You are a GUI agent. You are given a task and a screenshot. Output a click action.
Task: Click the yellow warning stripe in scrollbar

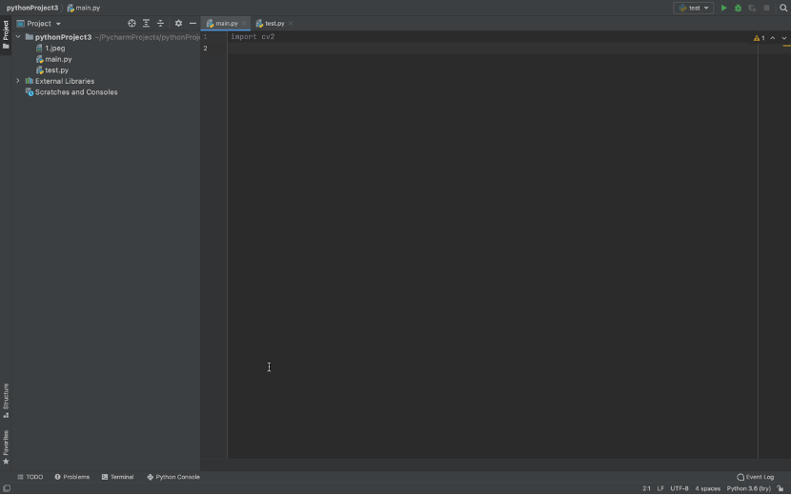coord(787,46)
